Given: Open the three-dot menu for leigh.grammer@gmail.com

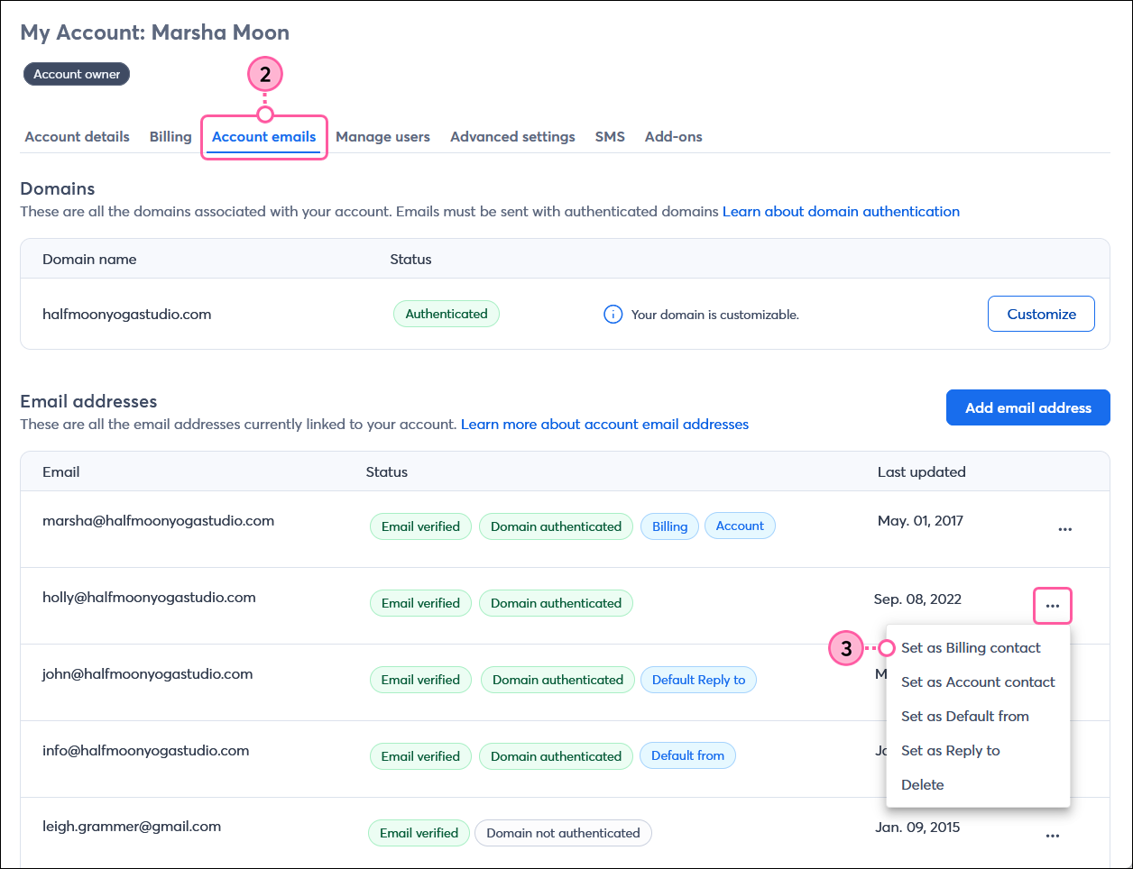Looking at the screenshot, I should pyautogui.click(x=1053, y=836).
